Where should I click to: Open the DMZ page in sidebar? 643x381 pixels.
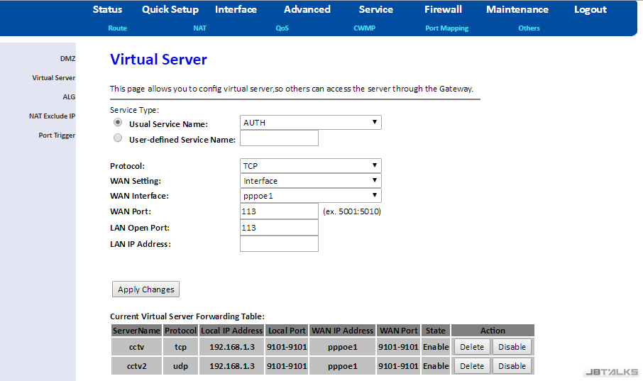[x=67, y=58]
